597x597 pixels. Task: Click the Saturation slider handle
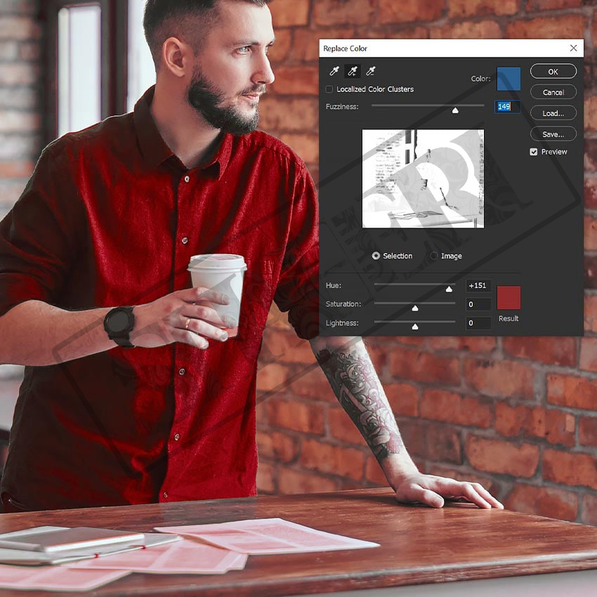coord(415,308)
